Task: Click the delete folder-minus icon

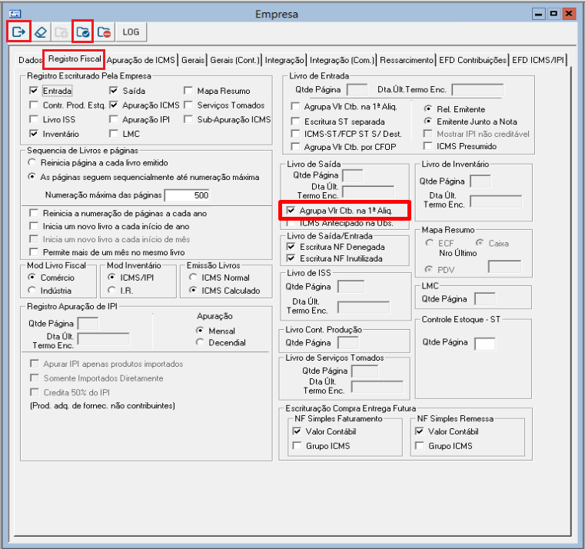Action: coord(104,32)
